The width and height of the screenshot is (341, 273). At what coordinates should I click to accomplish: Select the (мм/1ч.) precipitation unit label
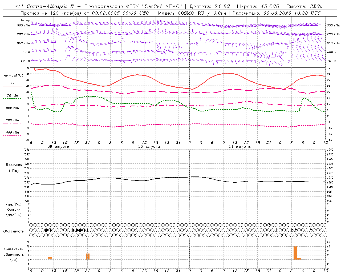click(x=14, y=215)
